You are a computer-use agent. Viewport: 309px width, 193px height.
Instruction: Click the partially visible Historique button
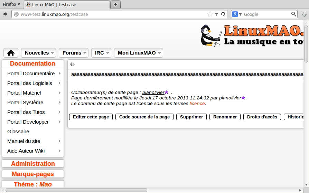tap(294, 117)
